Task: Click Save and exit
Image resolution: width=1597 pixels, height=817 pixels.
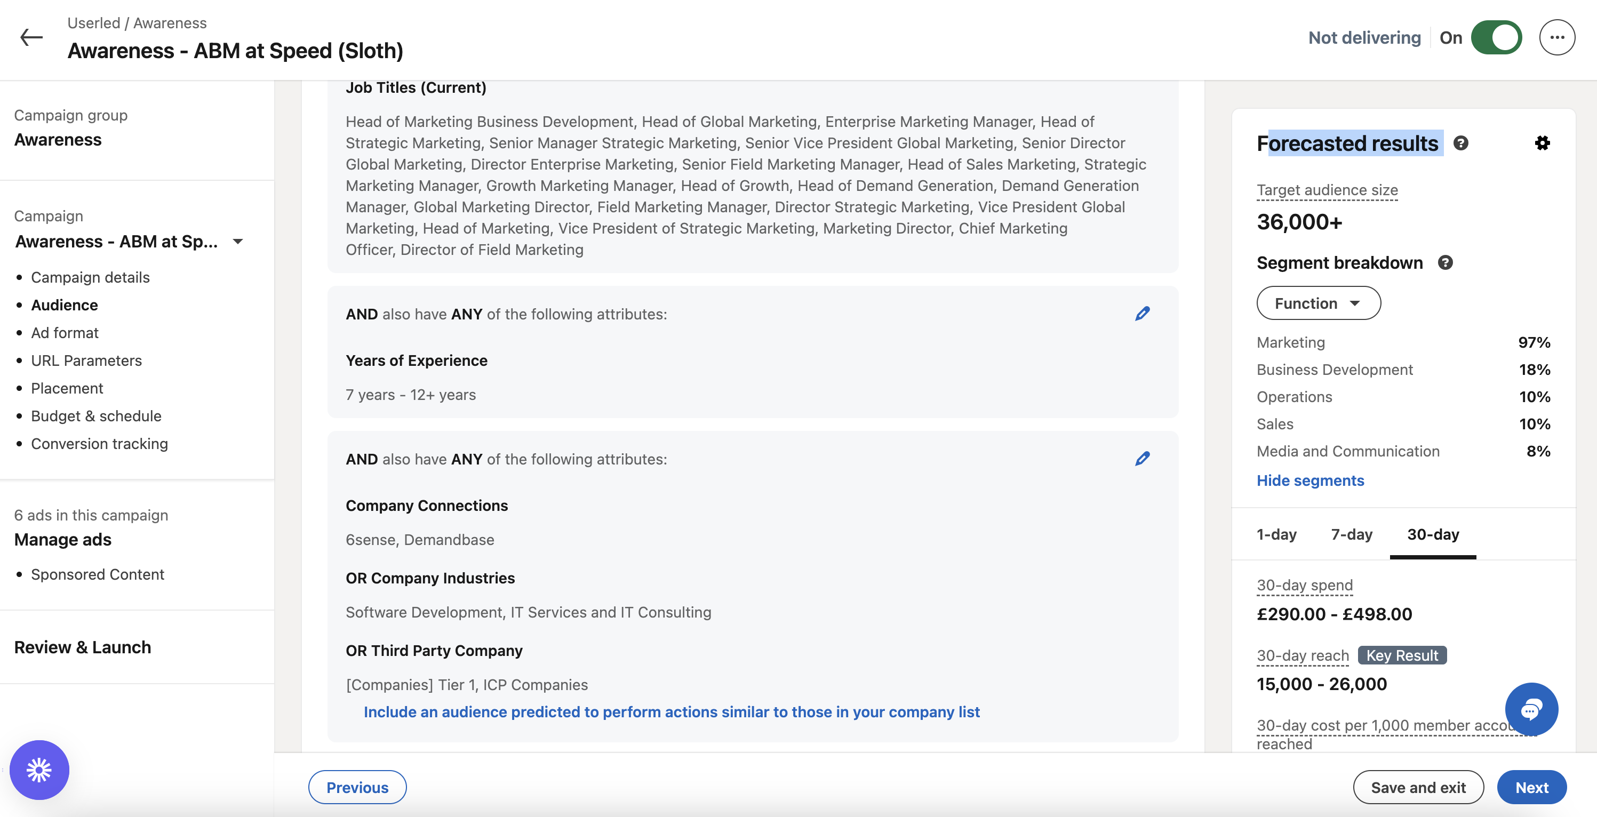Action: (x=1418, y=787)
